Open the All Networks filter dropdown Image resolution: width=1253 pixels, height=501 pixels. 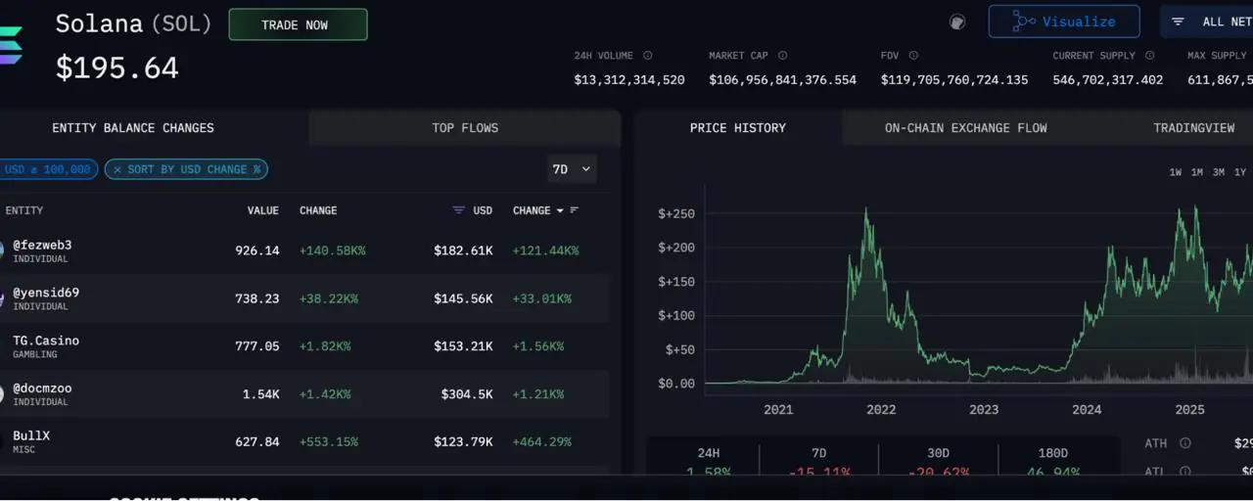point(1209,22)
